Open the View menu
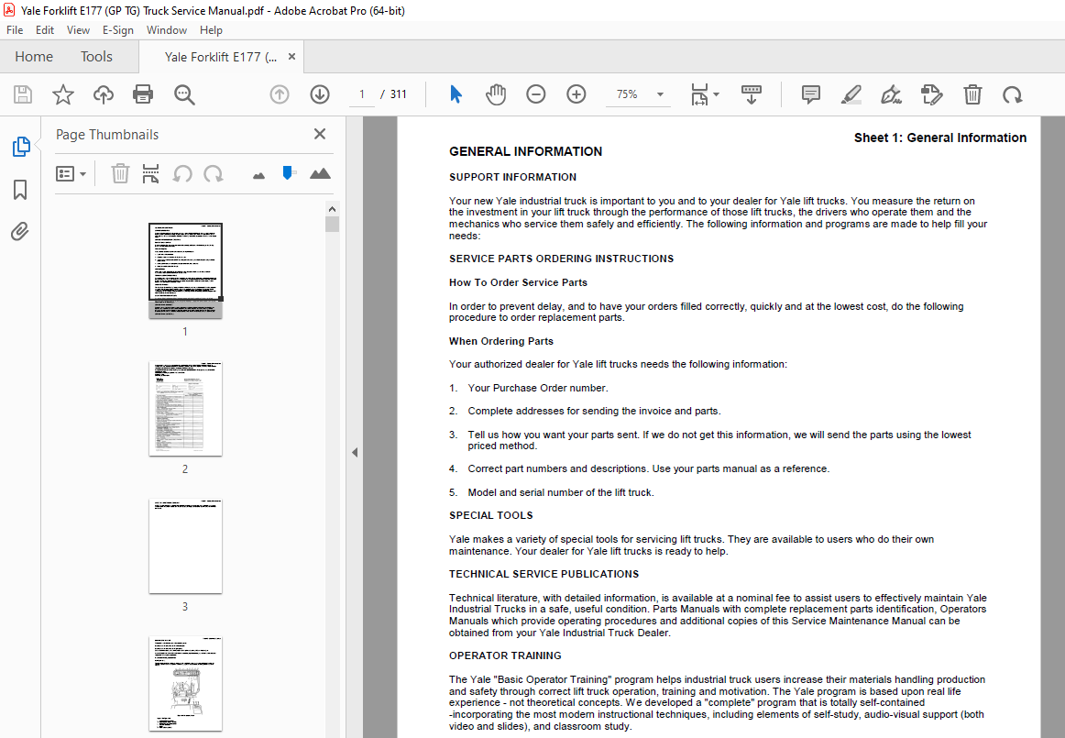 pyautogui.click(x=78, y=30)
